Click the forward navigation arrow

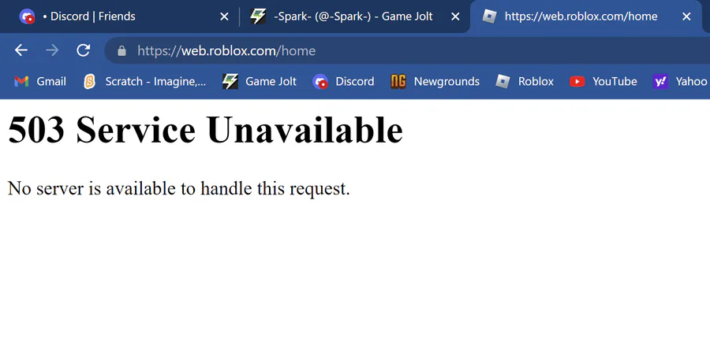click(52, 50)
